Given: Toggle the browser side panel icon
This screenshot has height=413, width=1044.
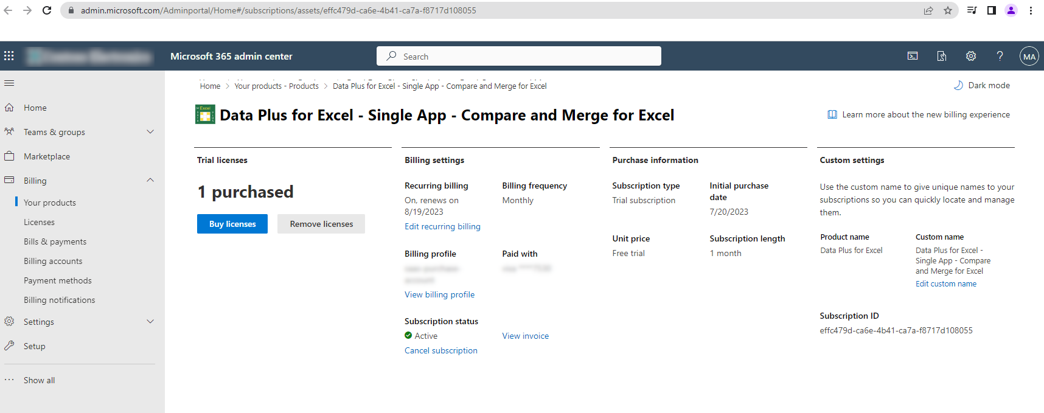Looking at the screenshot, I should pos(992,10).
